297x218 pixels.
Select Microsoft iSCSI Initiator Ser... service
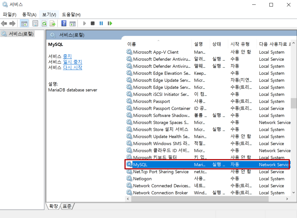click(x=207, y=94)
